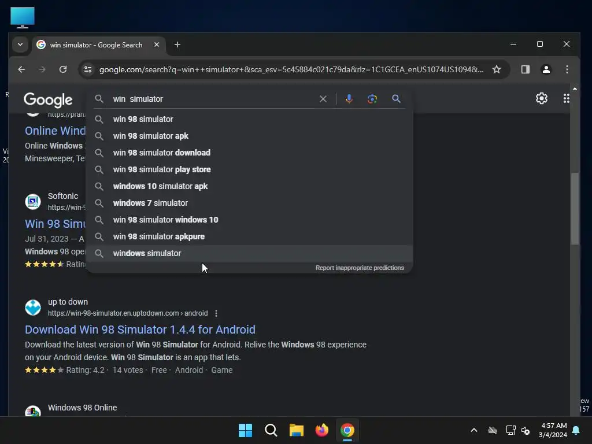This screenshot has height=444, width=592.
Task: Launch Firefox from the taskbar
Action: click(x=321, y=430)
